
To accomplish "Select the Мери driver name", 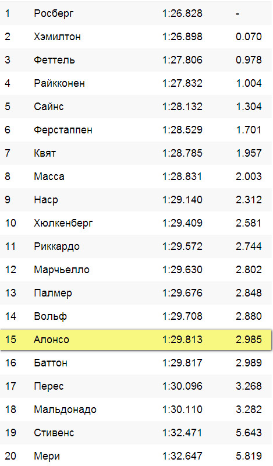I will point(47,456).
